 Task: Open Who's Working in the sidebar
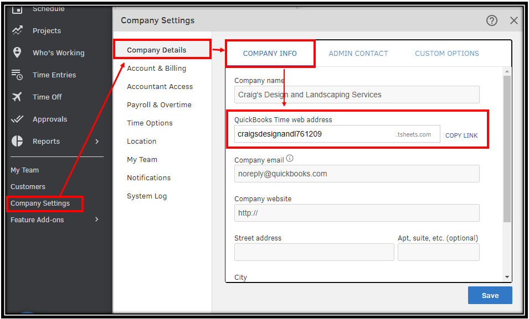coord(59,53)
